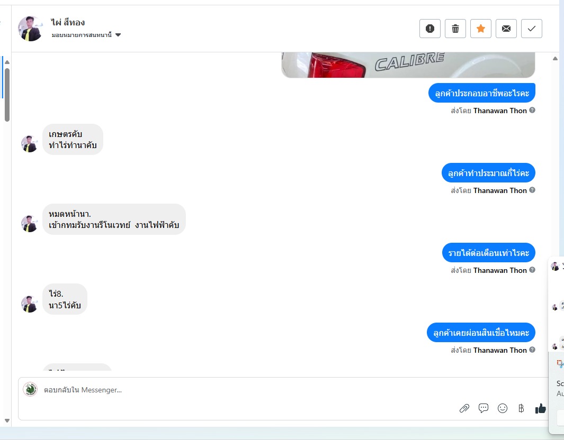Send a thumbs-up like

pyautogui.click(x=540, y=408)
